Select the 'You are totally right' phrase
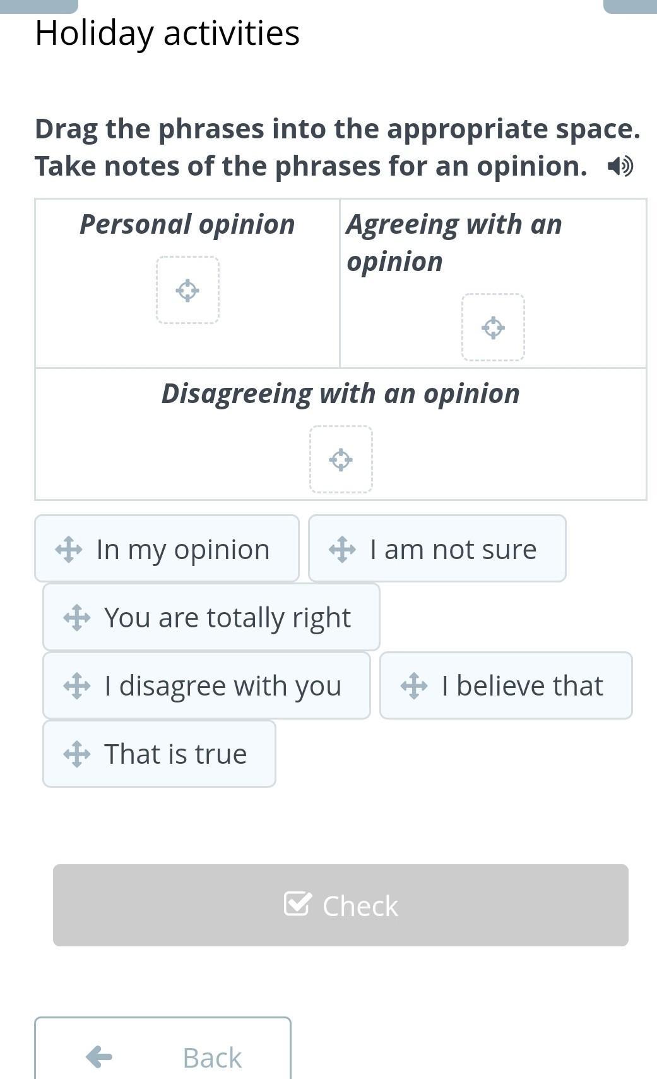 [211, 617]
